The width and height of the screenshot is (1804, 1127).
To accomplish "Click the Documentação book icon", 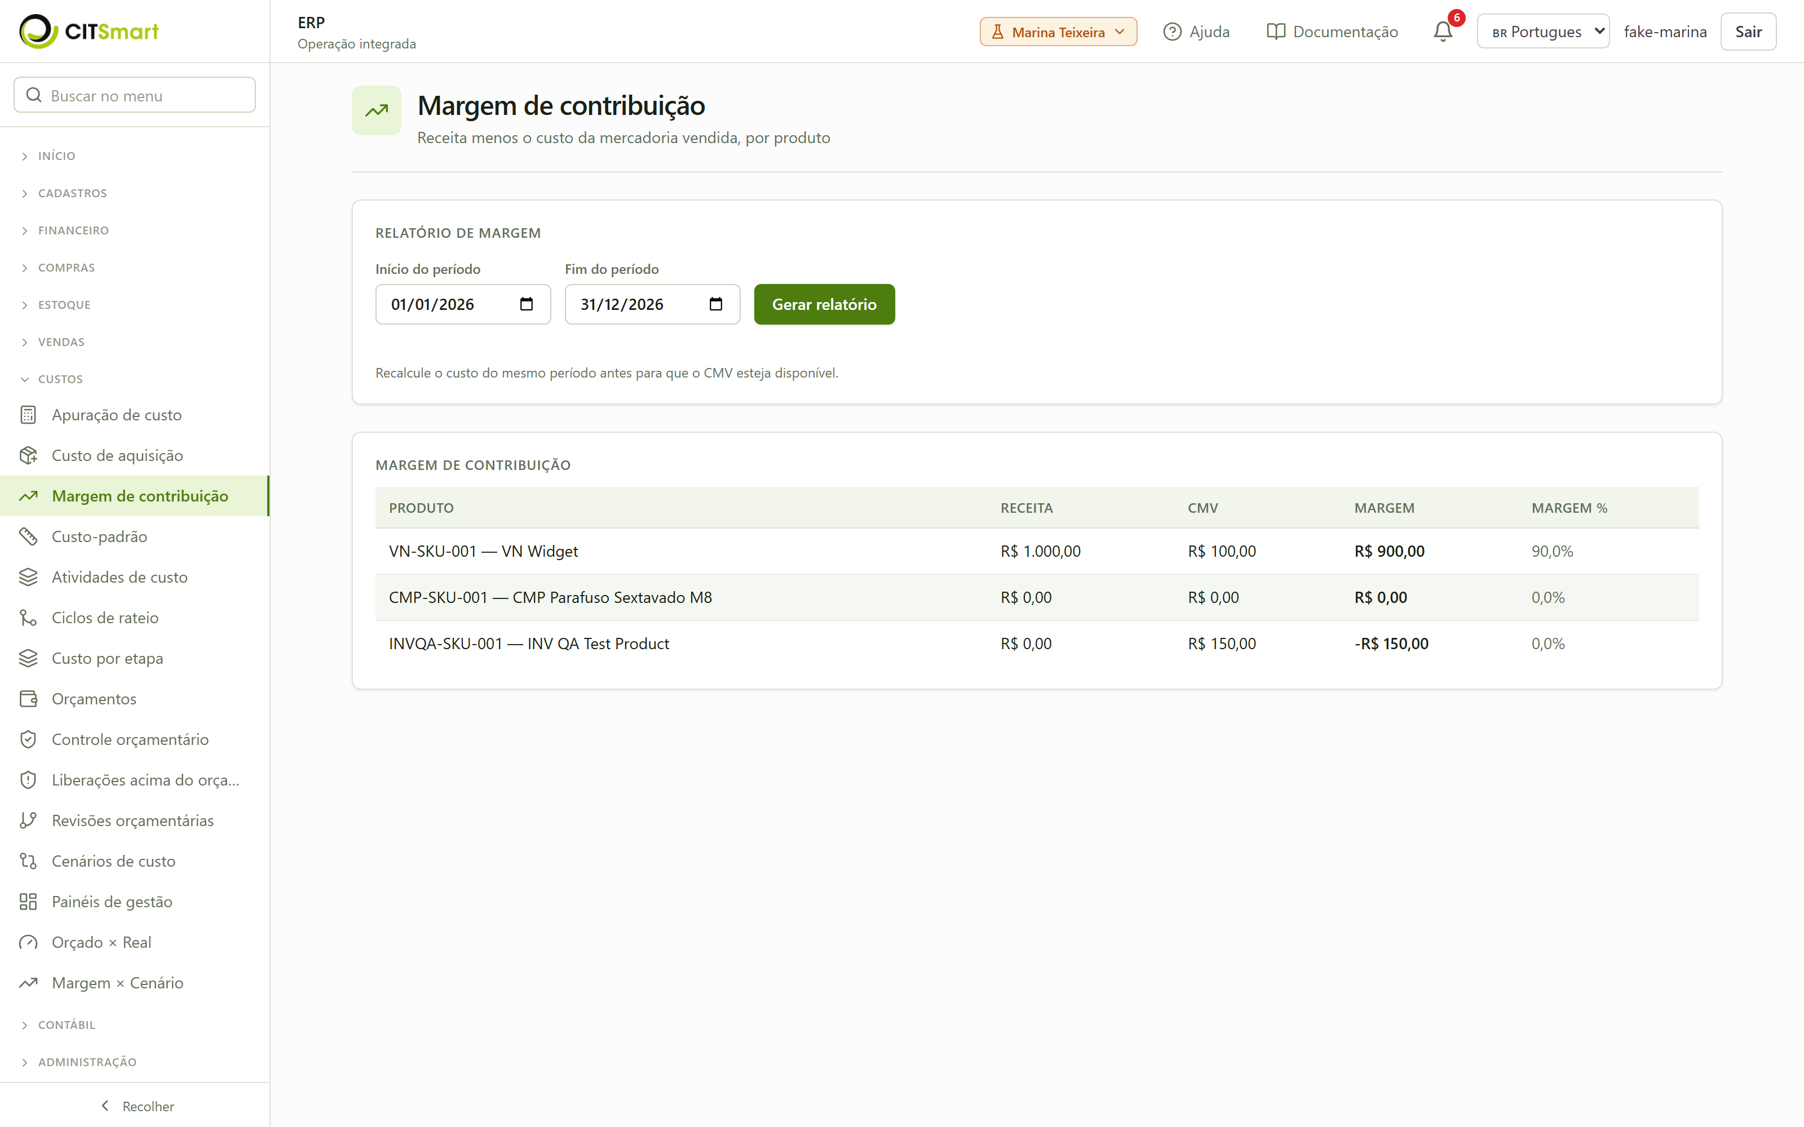I will coord(1275,32).
